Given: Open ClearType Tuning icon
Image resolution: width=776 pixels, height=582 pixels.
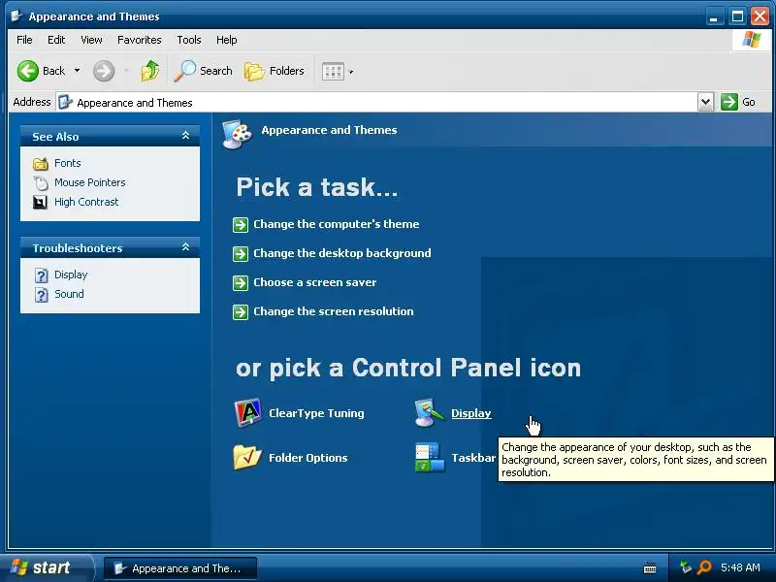Looking at the screenshot, I should tap(247, 412).
